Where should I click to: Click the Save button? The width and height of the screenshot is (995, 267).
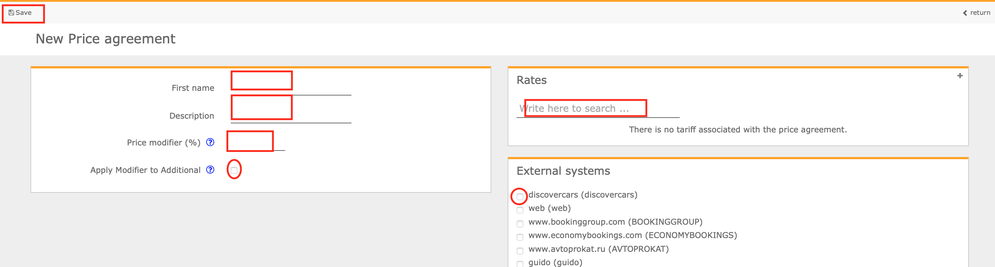pos(20,13)
